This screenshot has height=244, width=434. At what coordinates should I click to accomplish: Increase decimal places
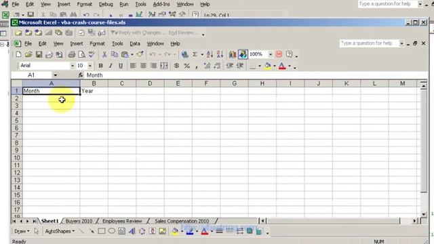pos(207,66)
